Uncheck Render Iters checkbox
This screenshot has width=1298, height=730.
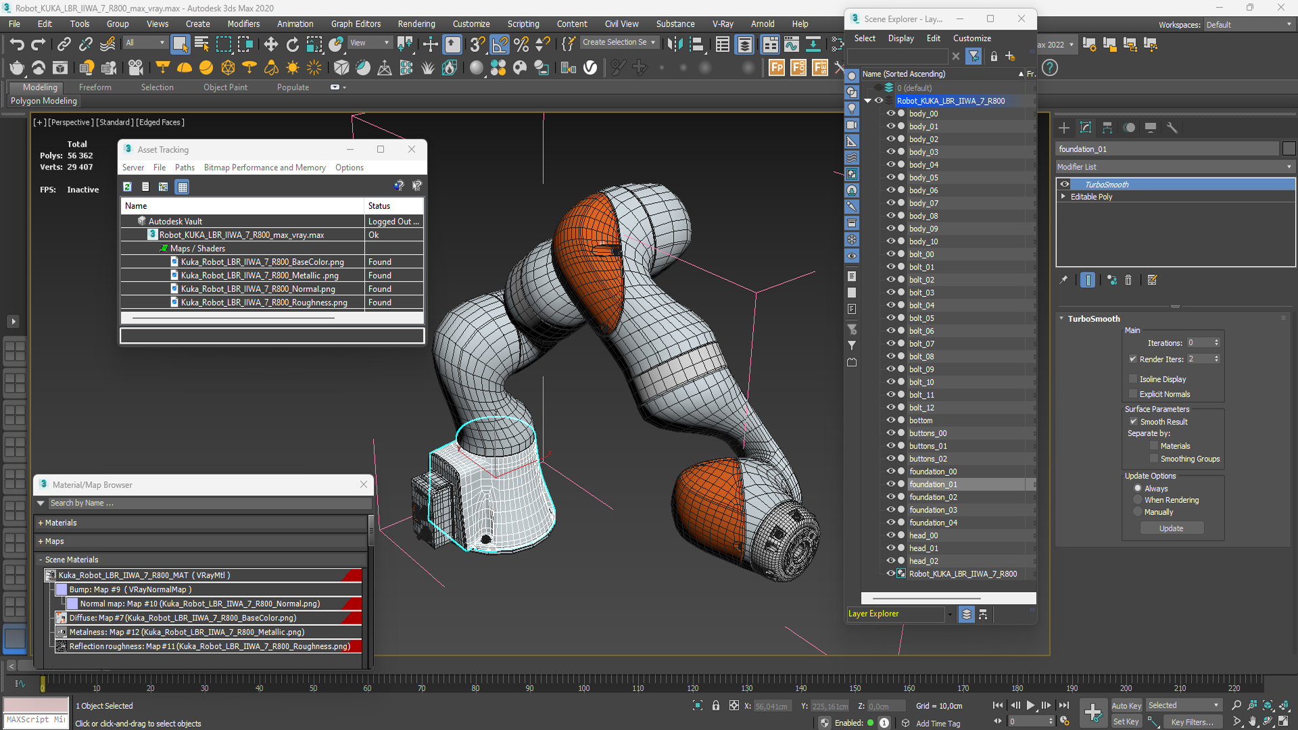pos(1133,359)
